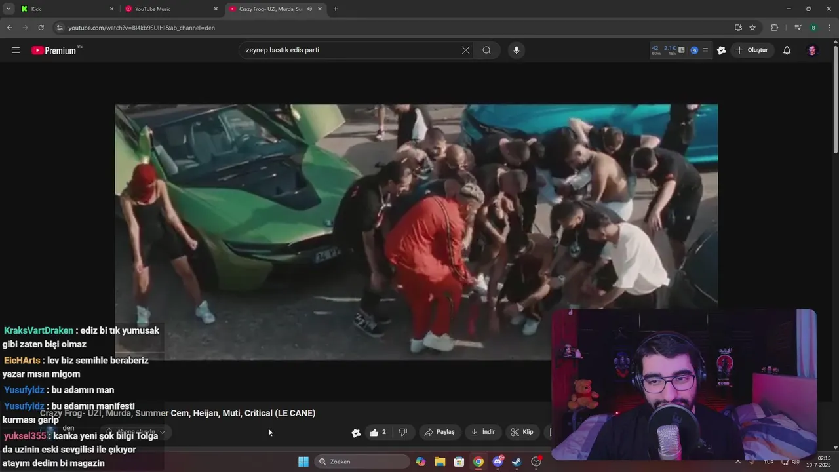This screenshot has width=839, height=472.
Task: Click the İndir download button
Action: click(x=484, y=432)
